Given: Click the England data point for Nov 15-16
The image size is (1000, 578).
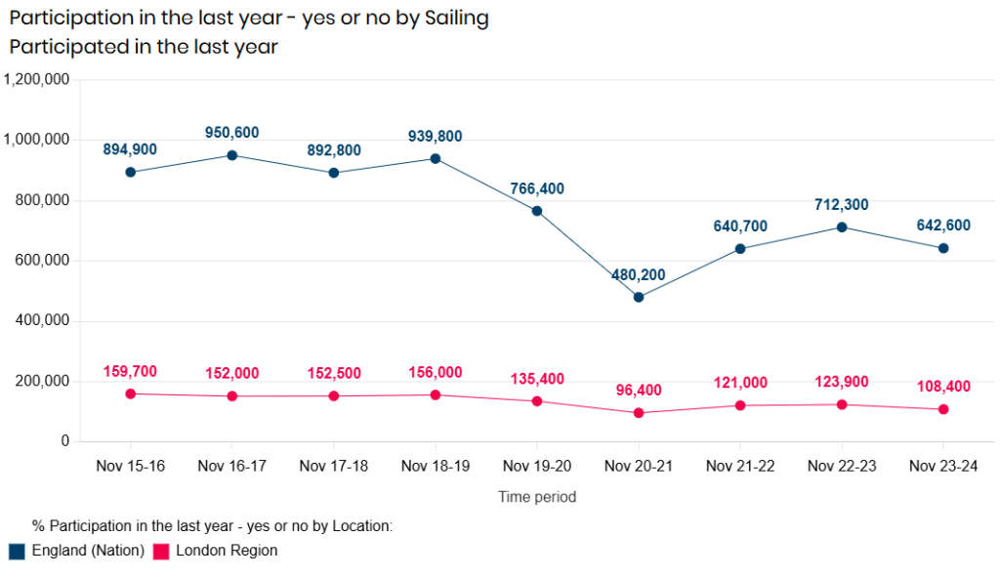Looking at the screenshot, I should click(x=131, y=172).
